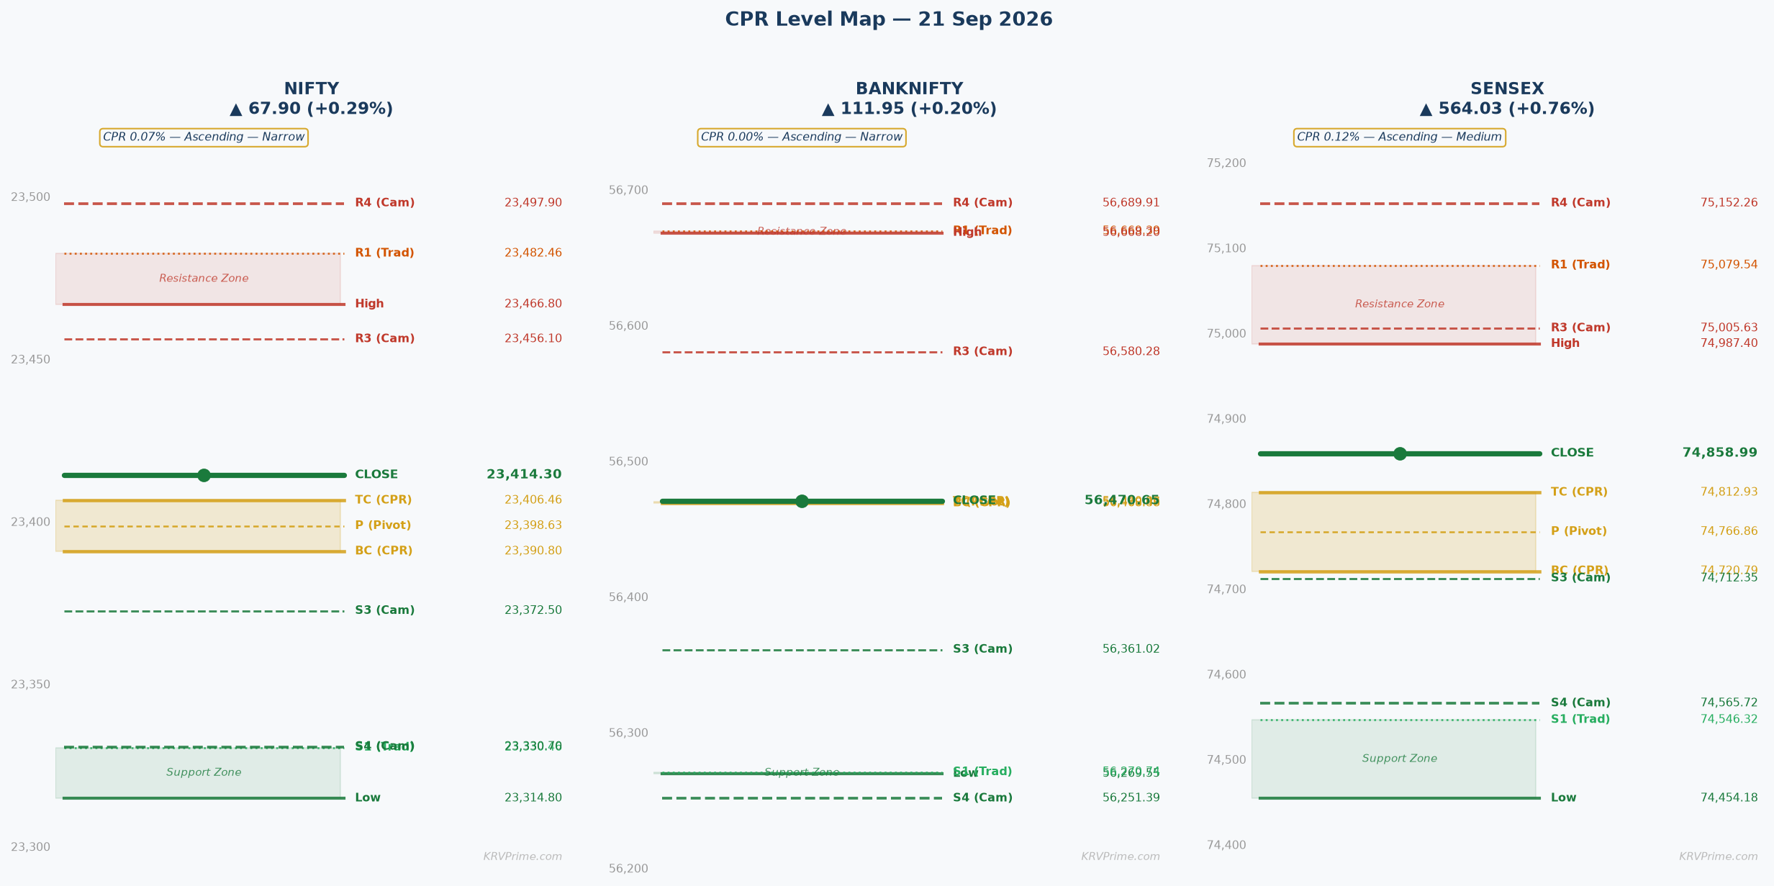Select SENSEX Low value 74,454.18
The width and height of the screenshot is (1774, 886).
tap(1729, 798)
